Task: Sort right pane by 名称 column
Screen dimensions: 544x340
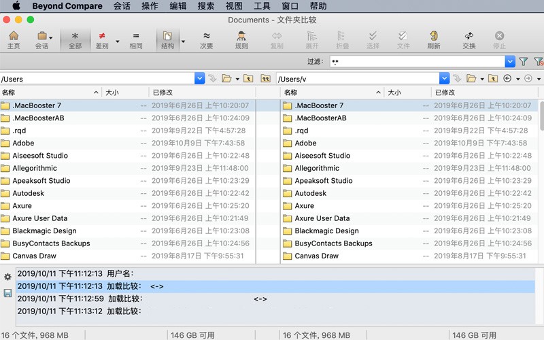Action: (x=333, y=92)
